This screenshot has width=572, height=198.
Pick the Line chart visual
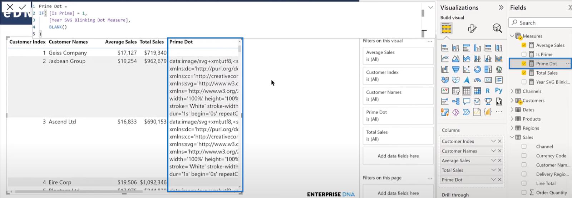point(445,59)
